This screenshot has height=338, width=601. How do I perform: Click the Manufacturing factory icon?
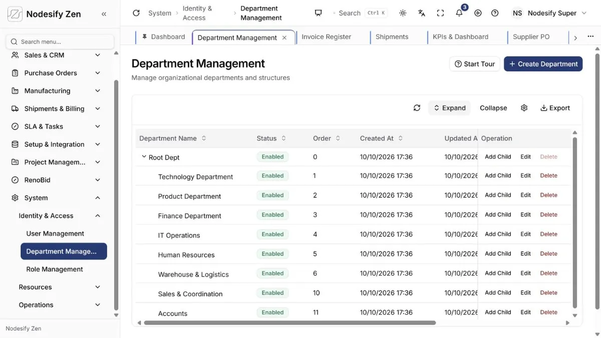(x=15, y=91)
